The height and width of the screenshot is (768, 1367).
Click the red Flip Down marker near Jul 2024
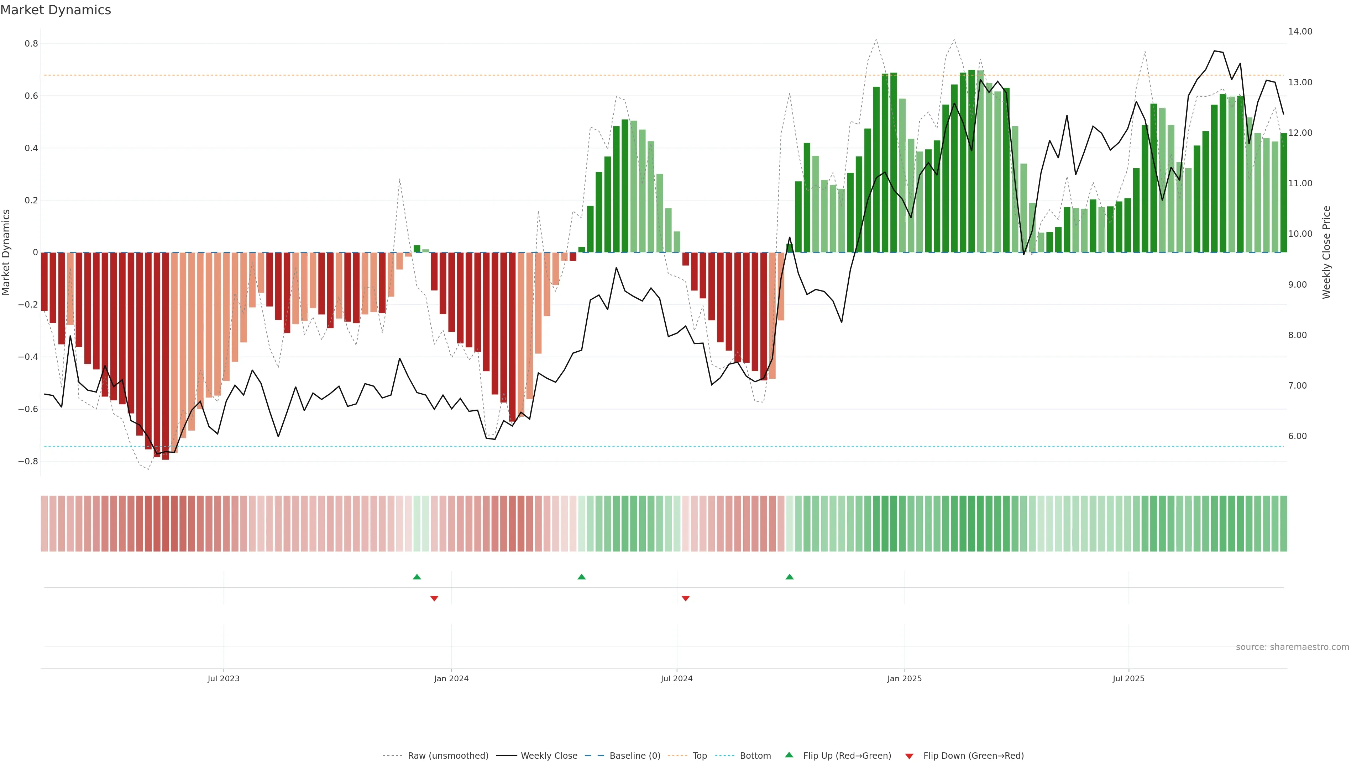click(x=686, y=598)
